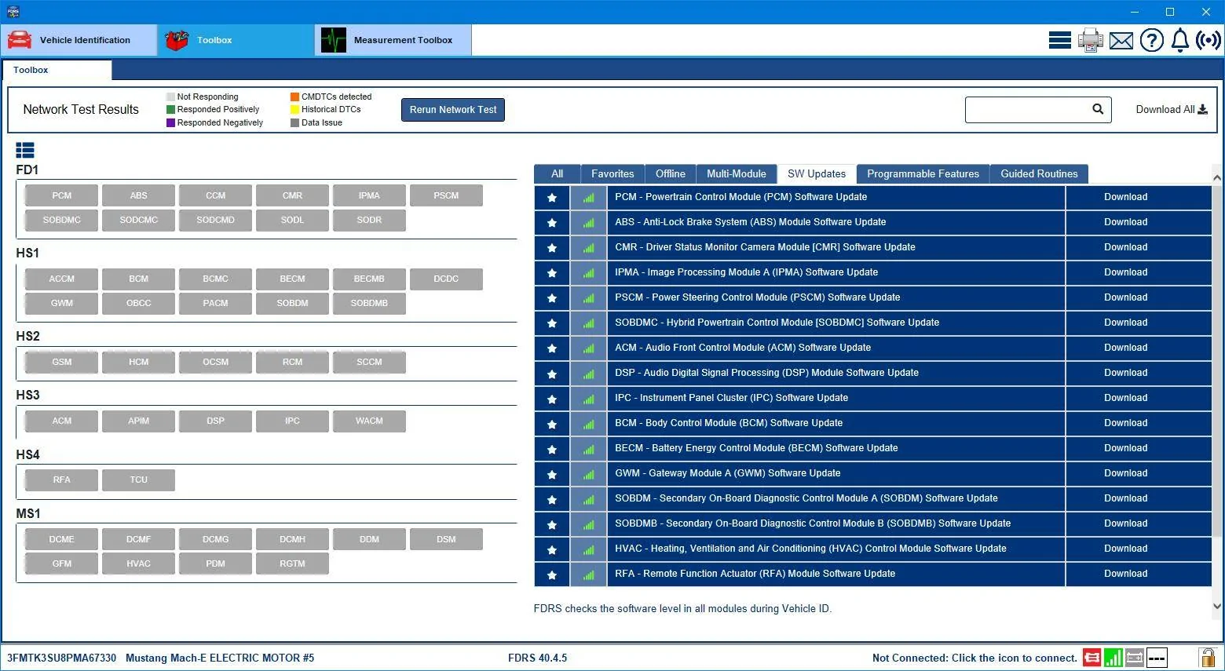The width and height of the screenshot is (1225, 671).
Task: Open the mail envelope icon
Action: [x=1121, y=40]
